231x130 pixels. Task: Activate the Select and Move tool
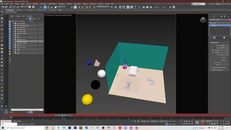click(x=45, y=7)
